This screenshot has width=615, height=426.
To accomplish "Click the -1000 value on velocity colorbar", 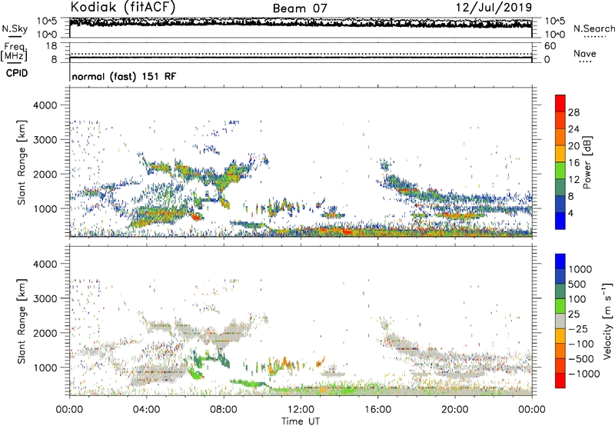I will point(583,374).
